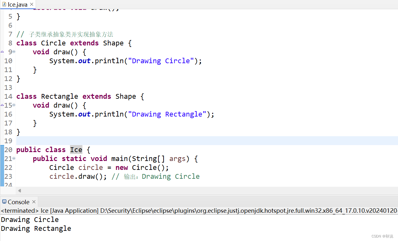This screenshot has width=398, height=241.
Task: Click class name "Rectangle" in line 14 declaration
Action: coord(59,97)
